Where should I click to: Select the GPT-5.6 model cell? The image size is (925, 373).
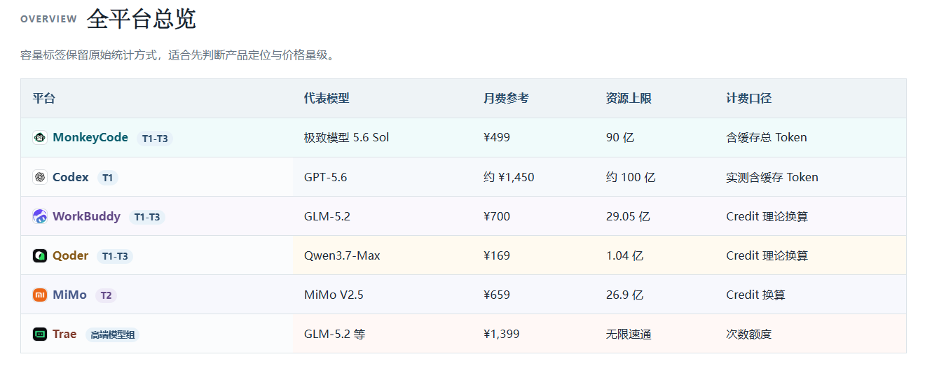pyautogui.click(x=325, y=177)
